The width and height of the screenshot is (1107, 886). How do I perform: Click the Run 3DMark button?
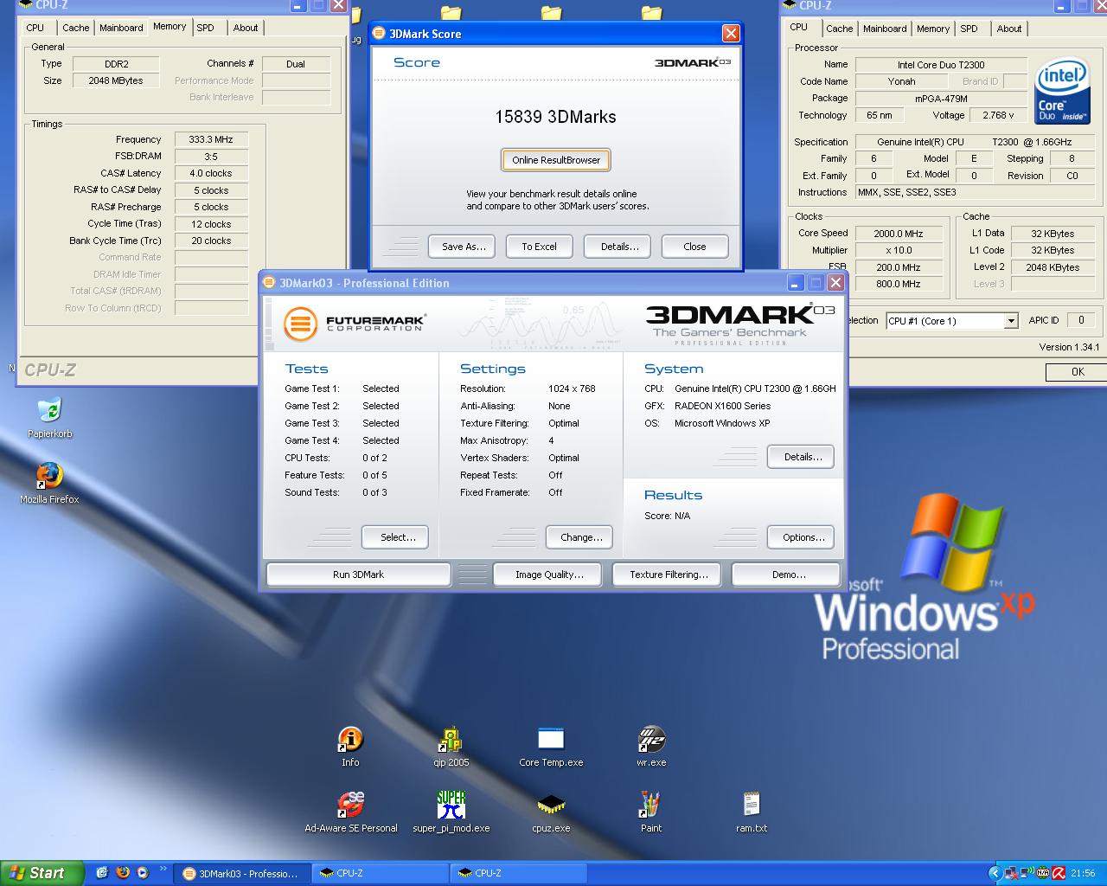(x=358, y=575)
